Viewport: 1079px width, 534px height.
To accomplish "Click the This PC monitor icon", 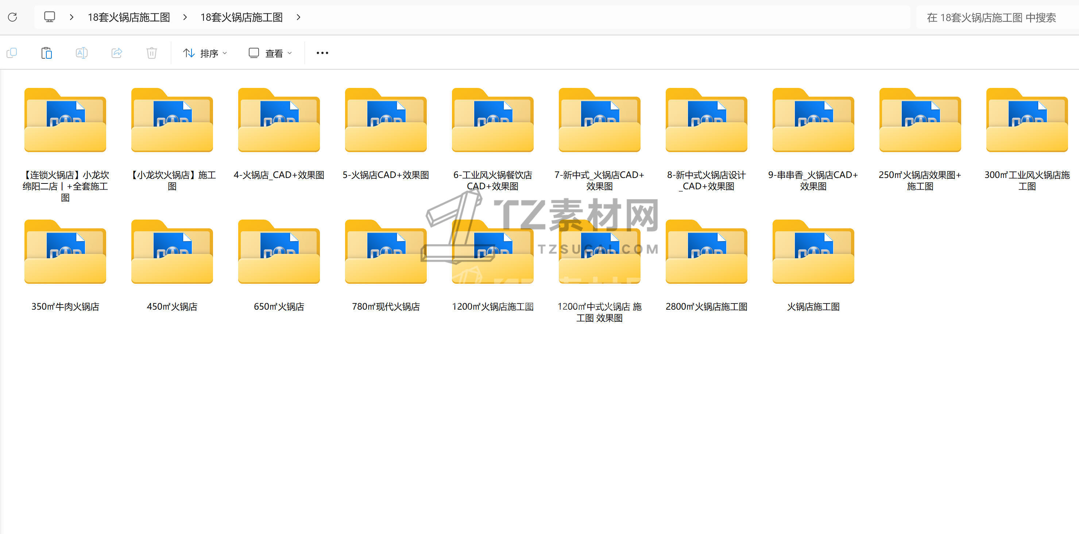I will [x=49, y=17].
